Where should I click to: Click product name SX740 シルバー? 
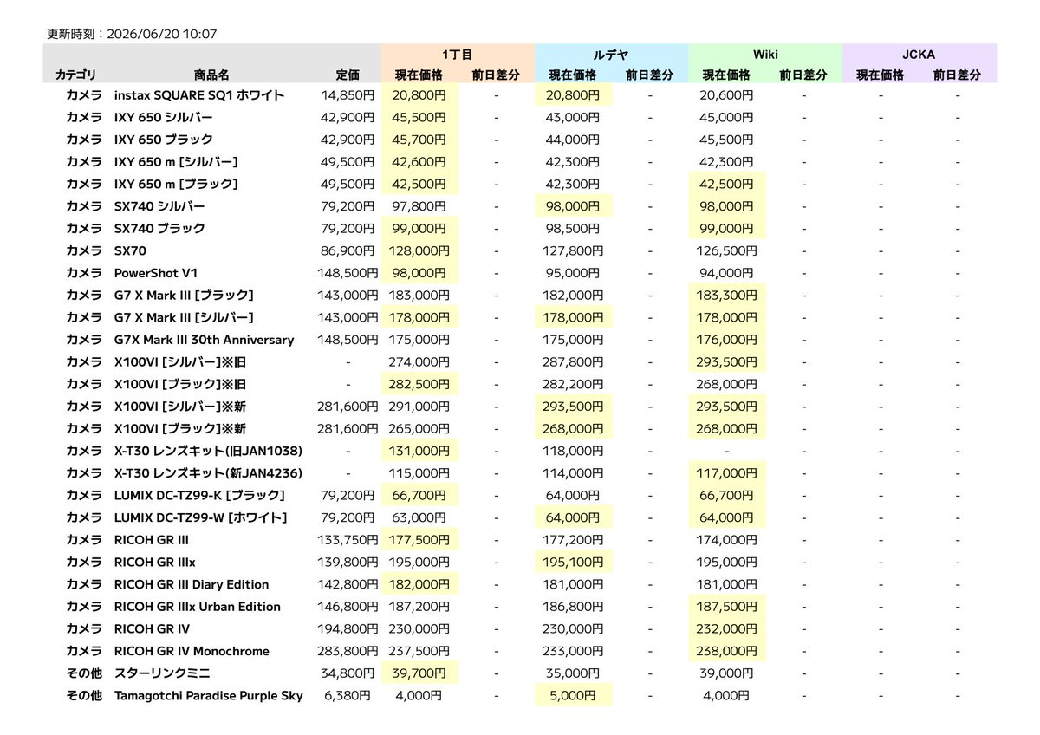[159, 206]
